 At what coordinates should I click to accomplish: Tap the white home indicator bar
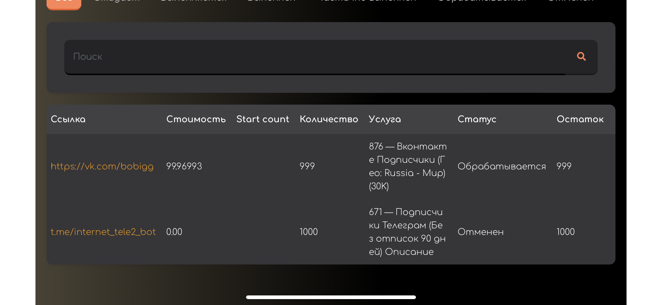(x=331, y=297)
